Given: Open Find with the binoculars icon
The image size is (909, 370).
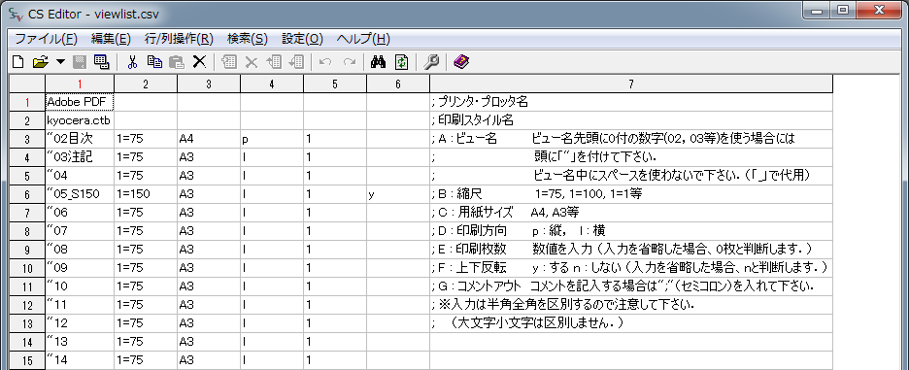Looking at the screenshot, I should 379,62.
